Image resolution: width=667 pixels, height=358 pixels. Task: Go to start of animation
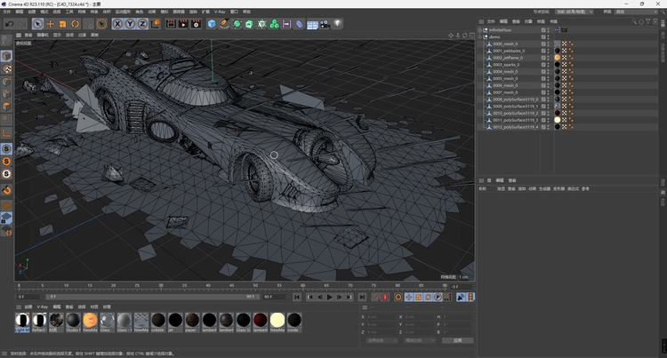[x=297, y=298]
